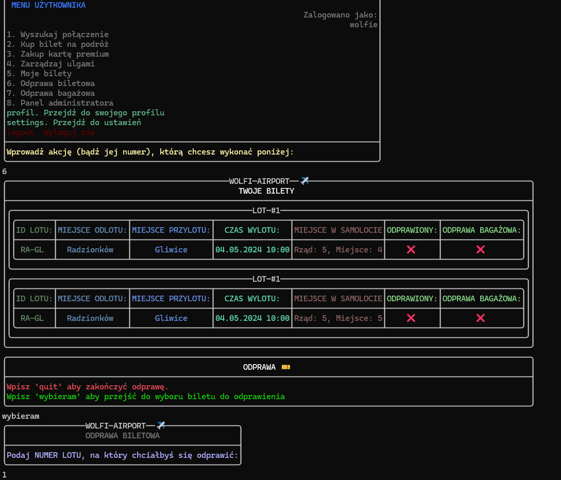Image resolution: width=561 pixels, height=480 pixels.
Task: Click the 'MENU UŻYTKOWNIKA' heading
Action: pyautogui.click(x=48, y=5)
